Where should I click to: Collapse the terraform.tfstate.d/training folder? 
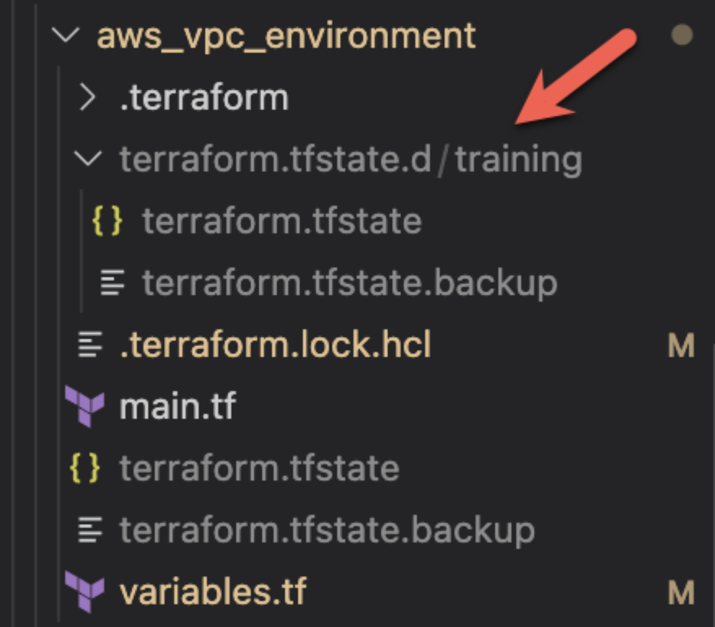87,159
